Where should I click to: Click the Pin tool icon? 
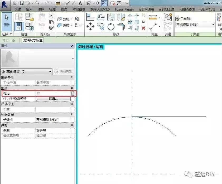(143, 22)
